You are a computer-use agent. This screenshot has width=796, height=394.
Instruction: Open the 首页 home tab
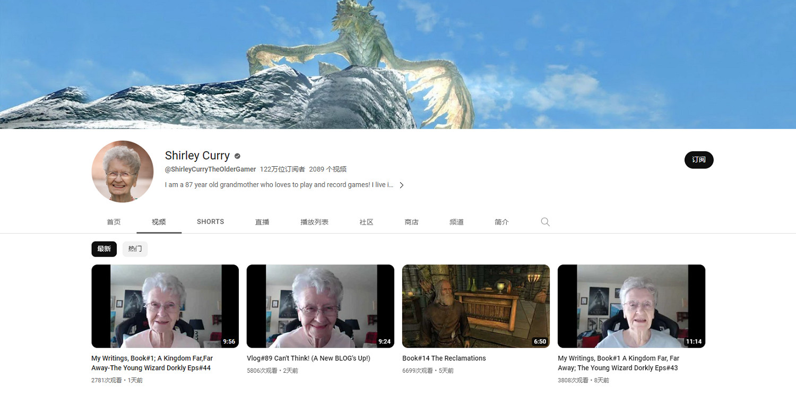point(114,222)
